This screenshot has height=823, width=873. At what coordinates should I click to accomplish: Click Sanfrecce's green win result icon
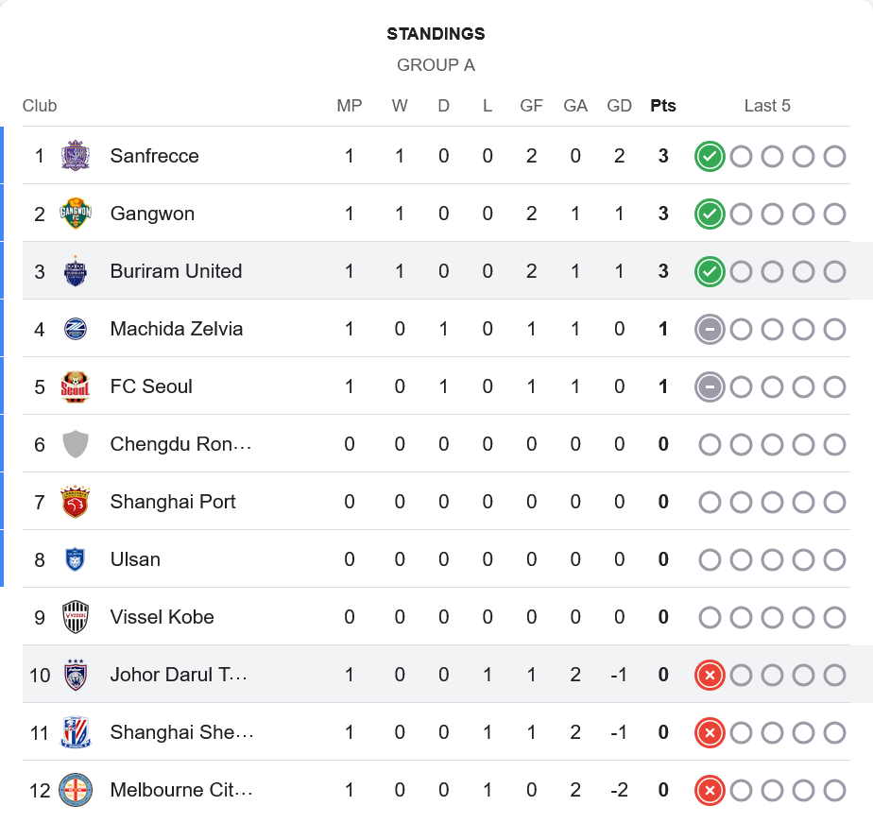[x=710, y=156]
